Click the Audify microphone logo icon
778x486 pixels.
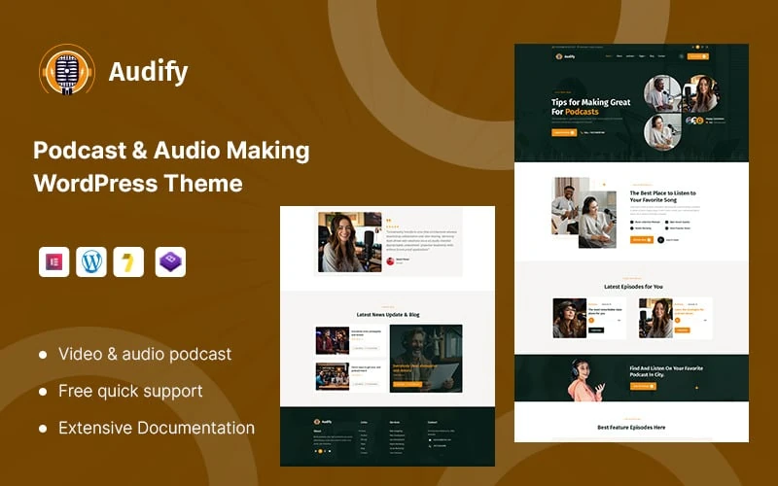(67, 70)
